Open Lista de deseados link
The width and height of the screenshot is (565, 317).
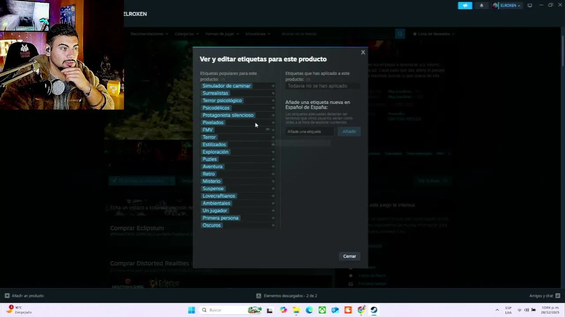pyautogui.click(x=434, y=34)
